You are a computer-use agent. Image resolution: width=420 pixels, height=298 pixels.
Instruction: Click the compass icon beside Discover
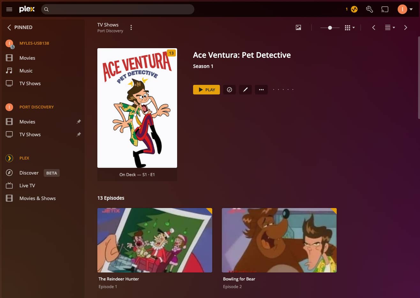tap(9, 173)
